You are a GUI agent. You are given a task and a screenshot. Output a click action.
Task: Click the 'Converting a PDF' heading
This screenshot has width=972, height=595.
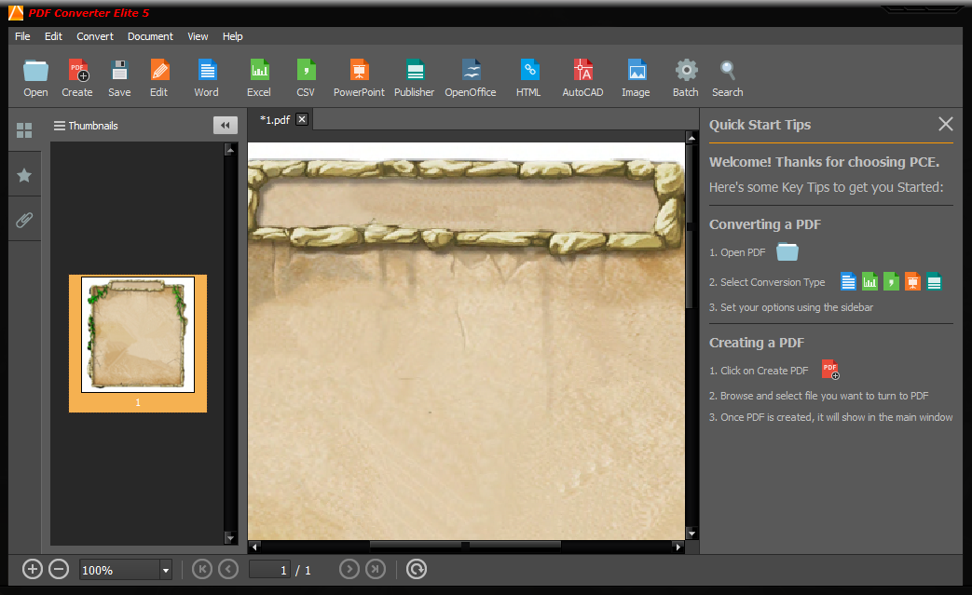[765, 224]
